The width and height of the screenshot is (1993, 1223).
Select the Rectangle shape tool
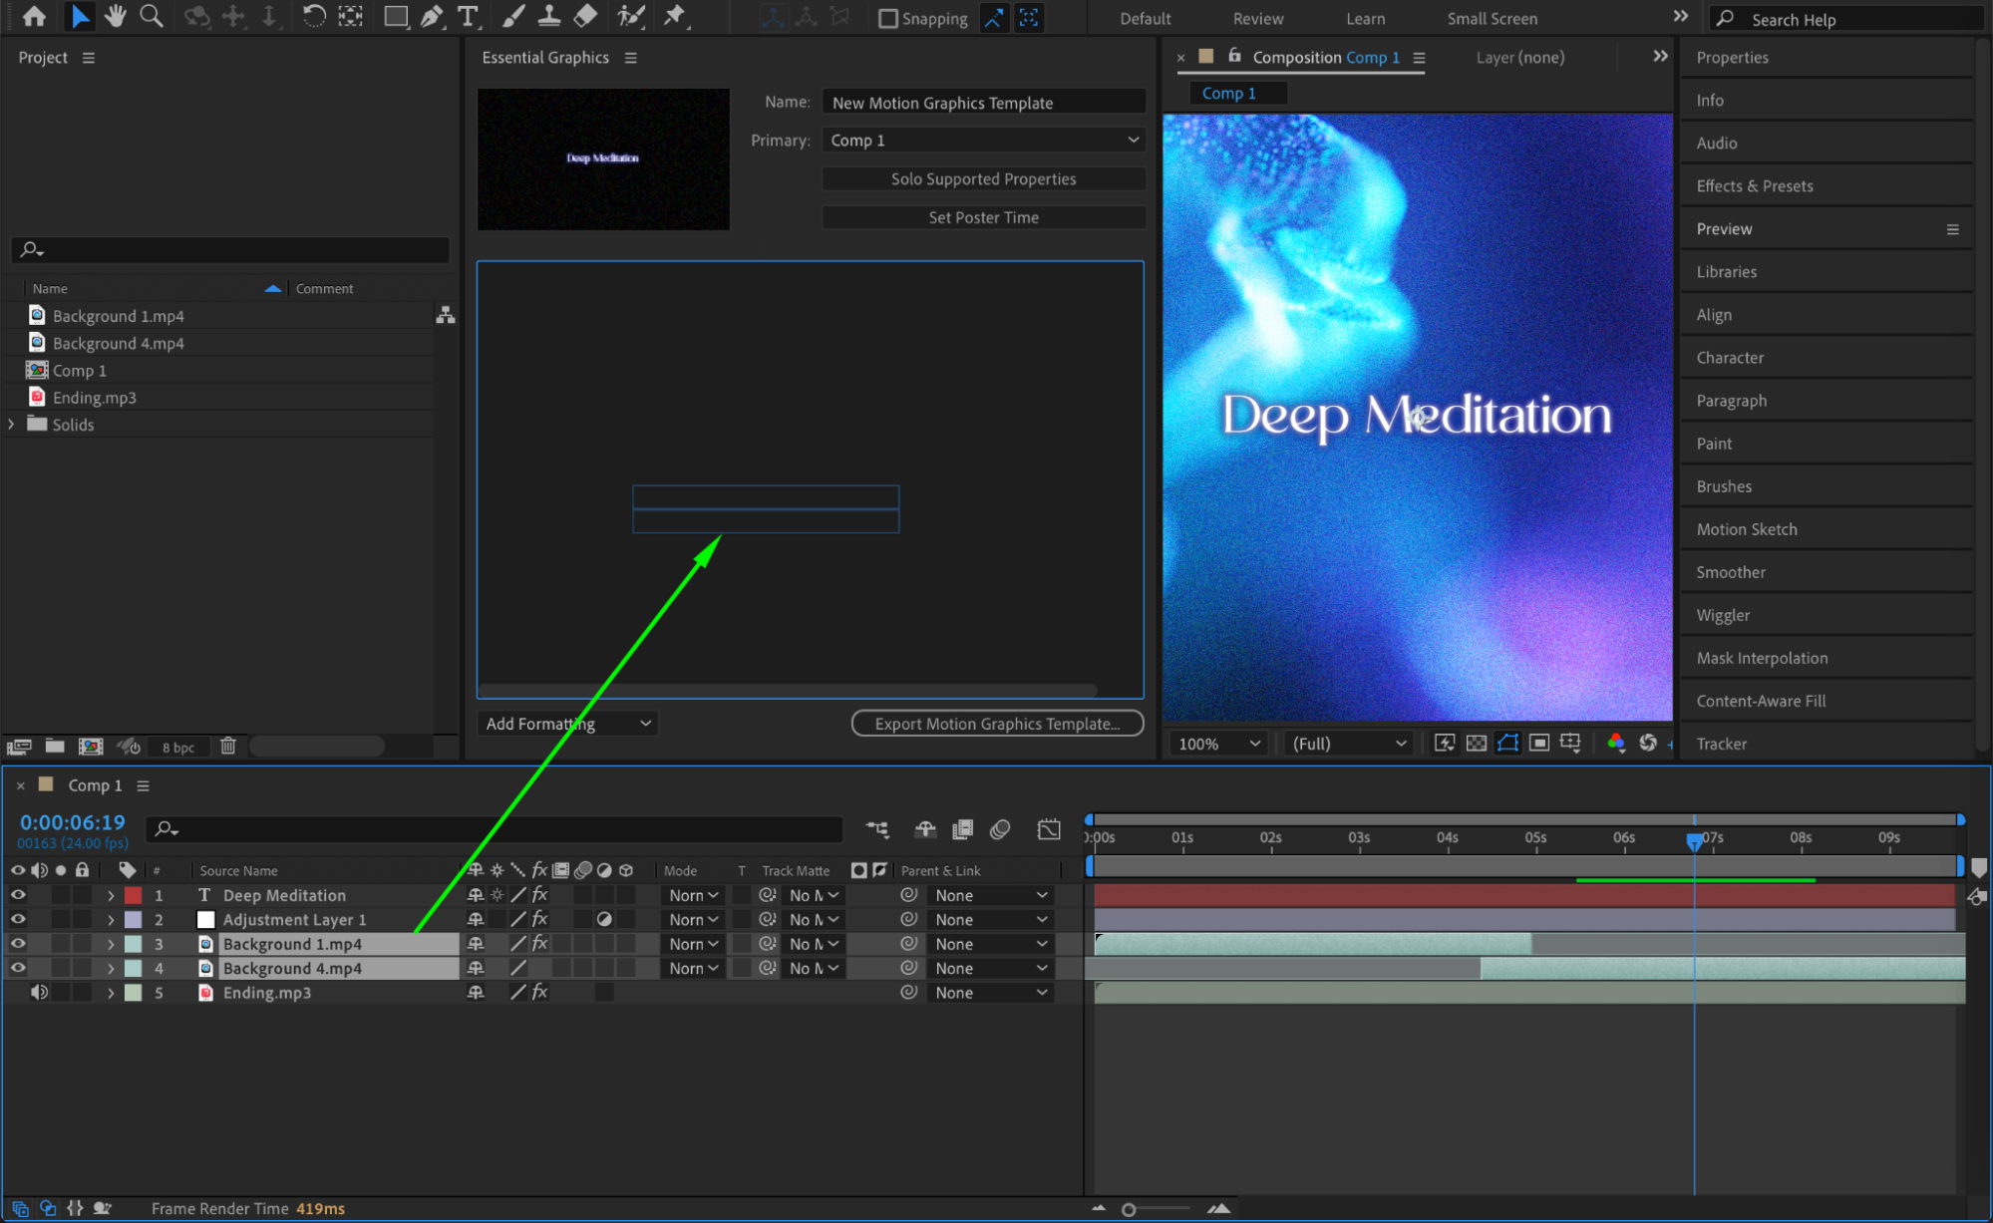coord(396,16)
